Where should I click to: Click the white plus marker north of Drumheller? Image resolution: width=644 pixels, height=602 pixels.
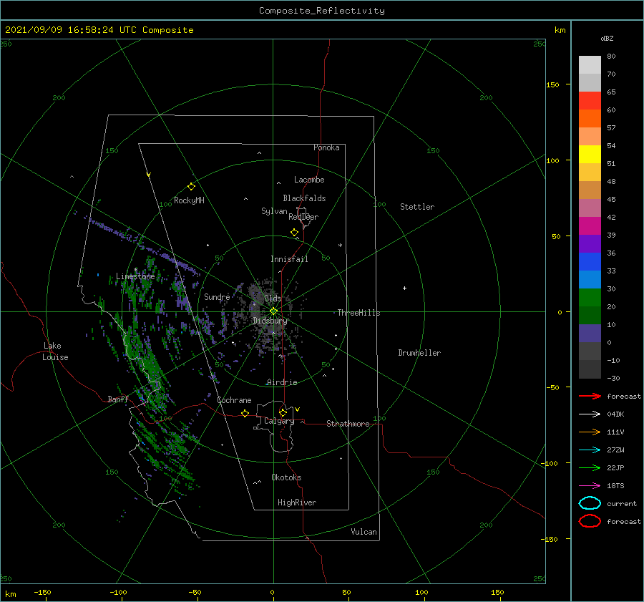coord(404,288)
